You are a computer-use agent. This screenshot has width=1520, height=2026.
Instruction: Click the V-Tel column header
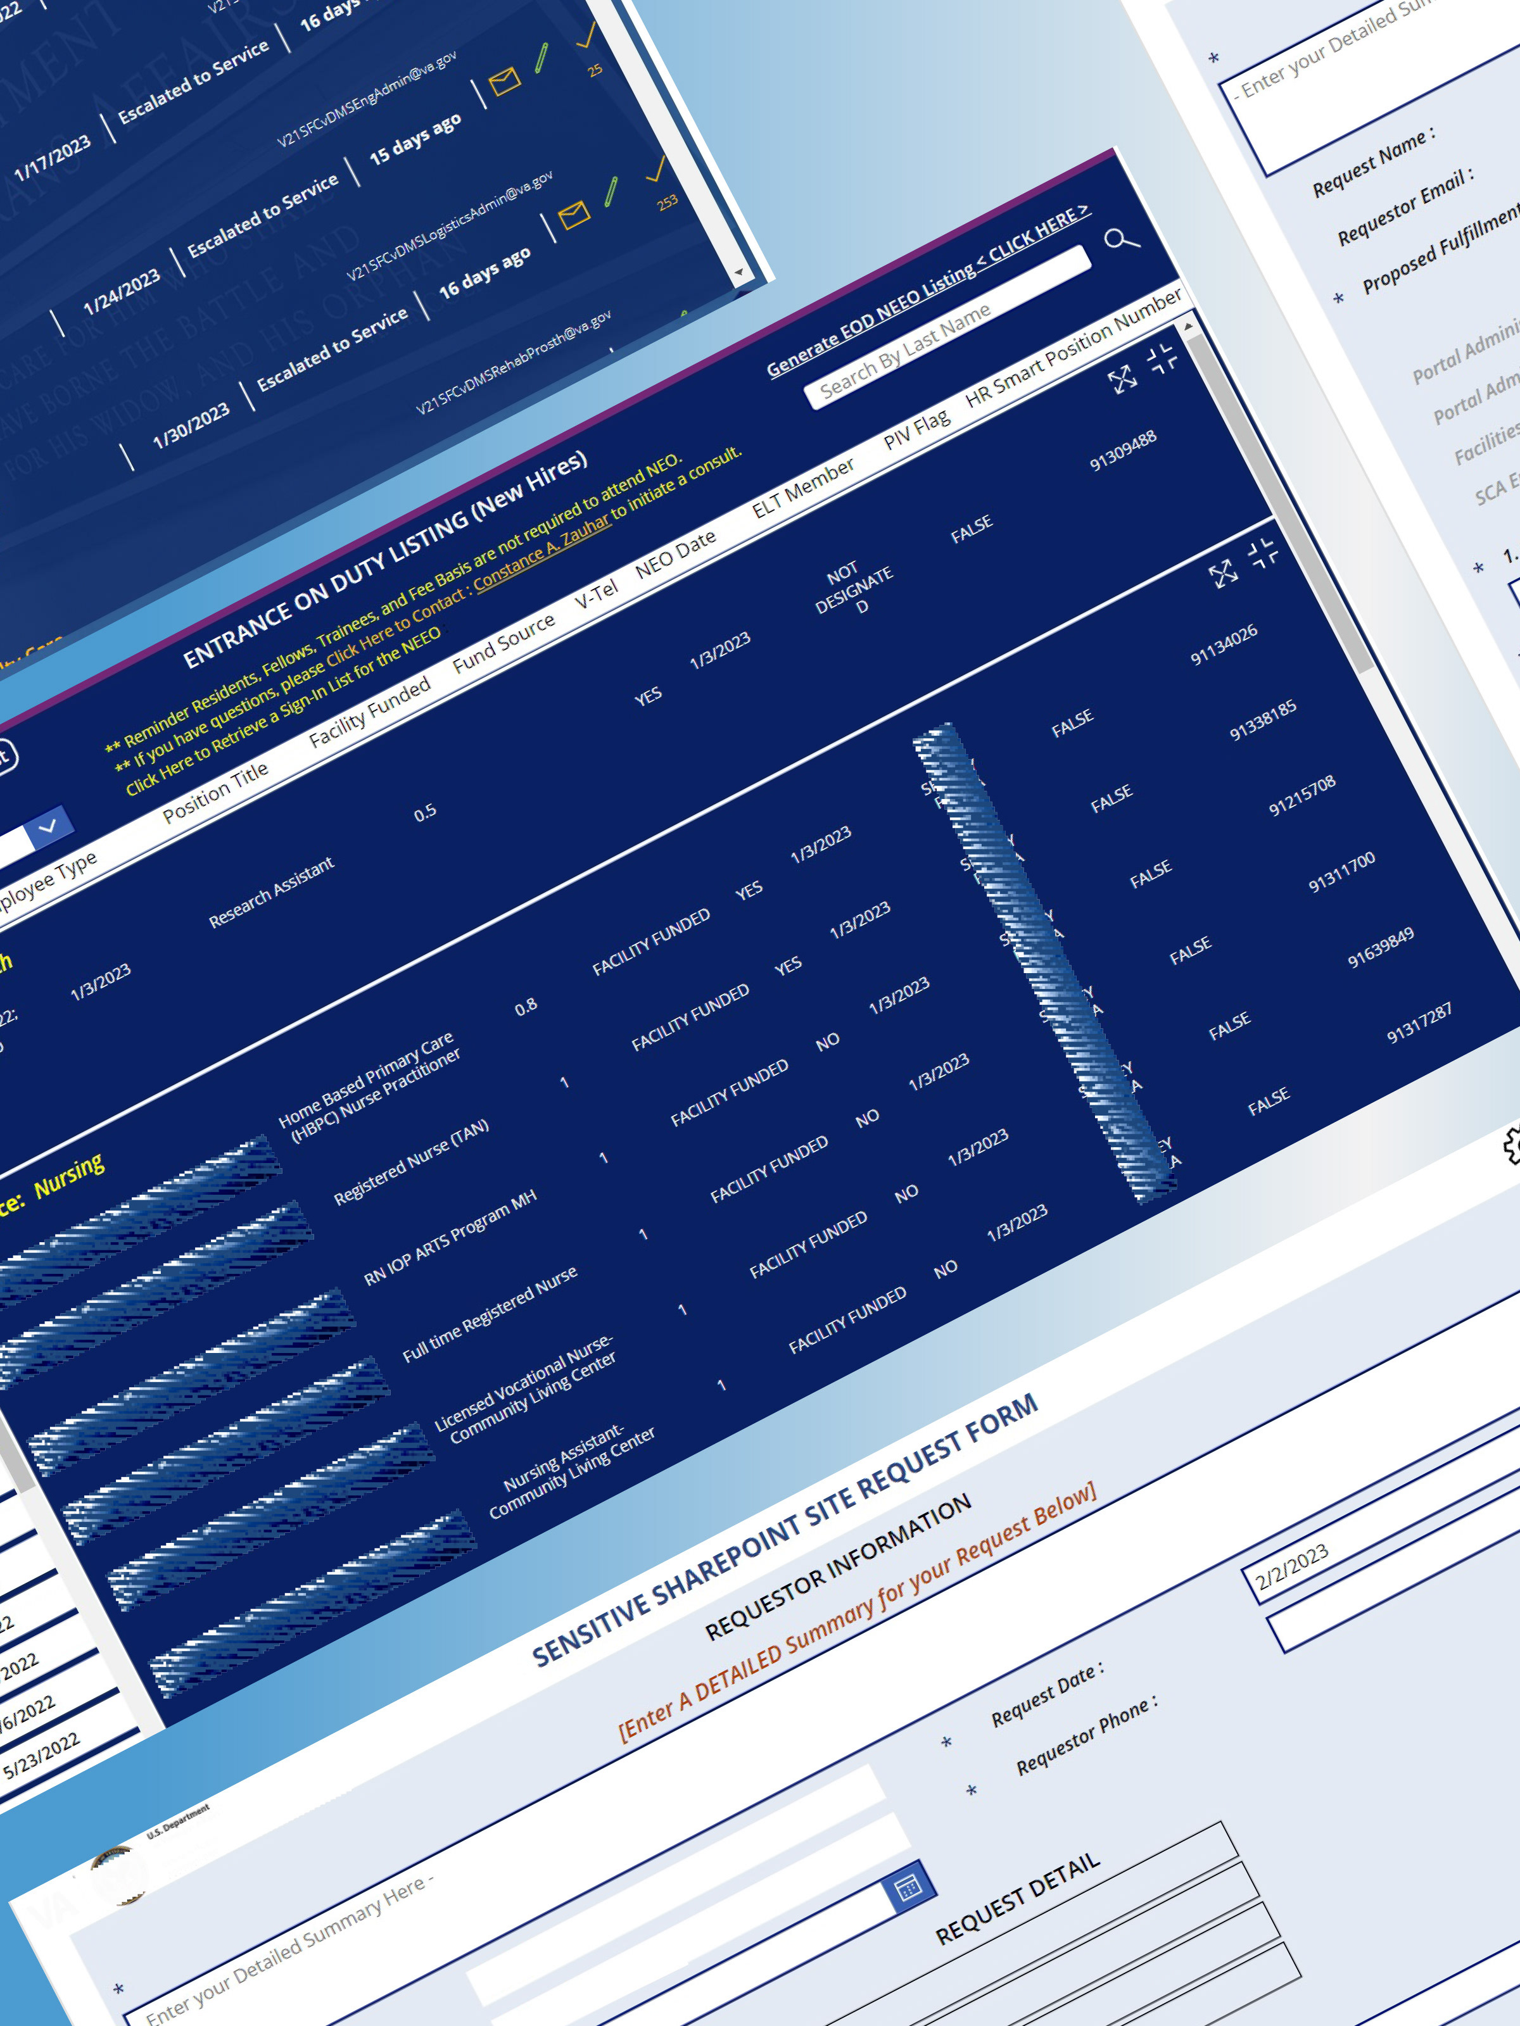pyautogui.click(x=597, y=595)
